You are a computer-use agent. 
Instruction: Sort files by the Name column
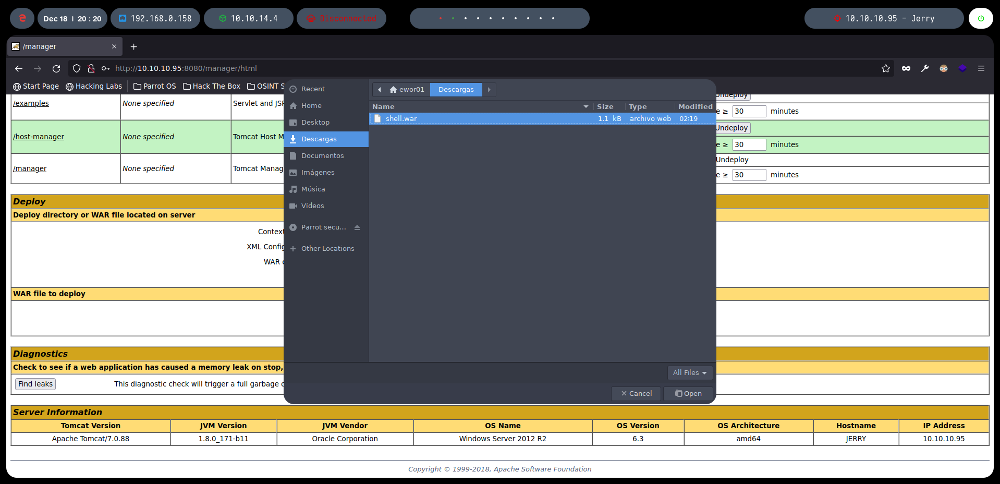[481, 106]
